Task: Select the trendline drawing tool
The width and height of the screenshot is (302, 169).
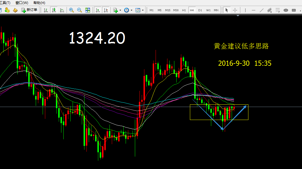Action: 262,10
